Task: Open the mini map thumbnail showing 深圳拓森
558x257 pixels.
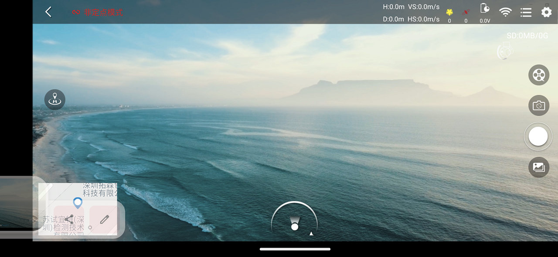Action: pyautogui.click(x=78, y=209)
